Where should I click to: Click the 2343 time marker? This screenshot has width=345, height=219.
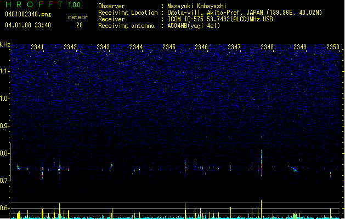tap(103, 47)
